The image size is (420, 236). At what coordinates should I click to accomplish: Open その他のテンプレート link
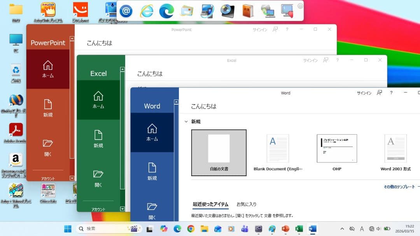tap(400, 187)
